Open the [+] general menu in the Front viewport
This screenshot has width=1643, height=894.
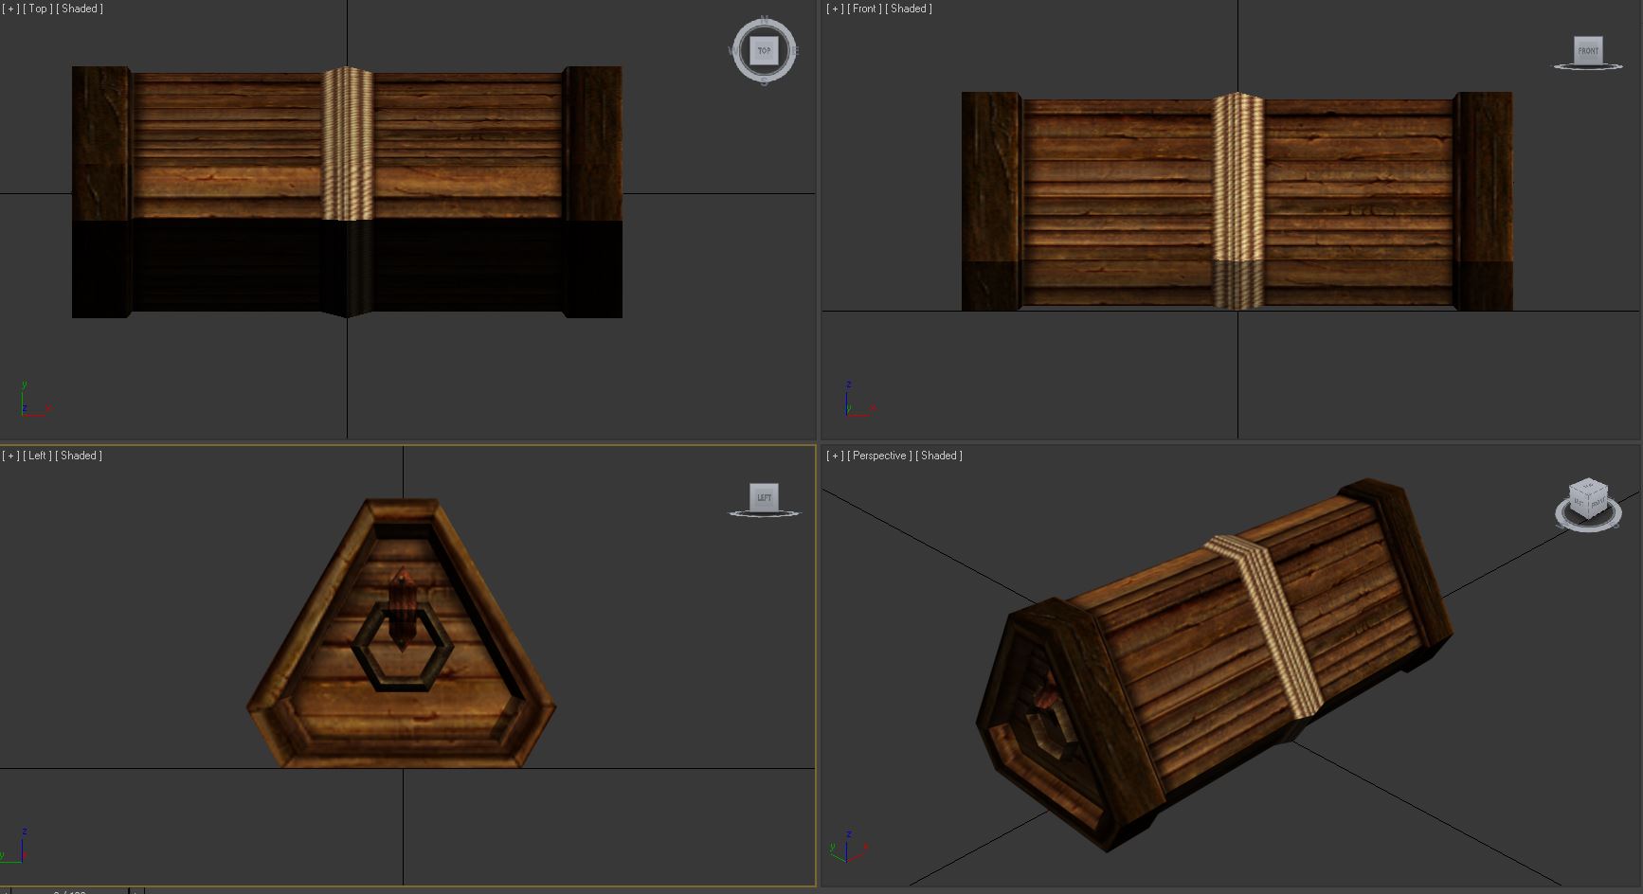[x=835, y=9]
